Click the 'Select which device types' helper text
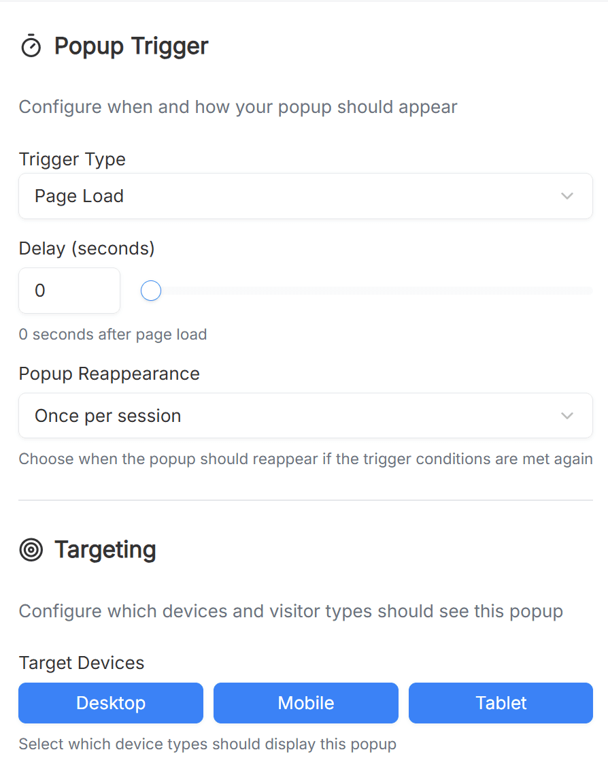 207,744
